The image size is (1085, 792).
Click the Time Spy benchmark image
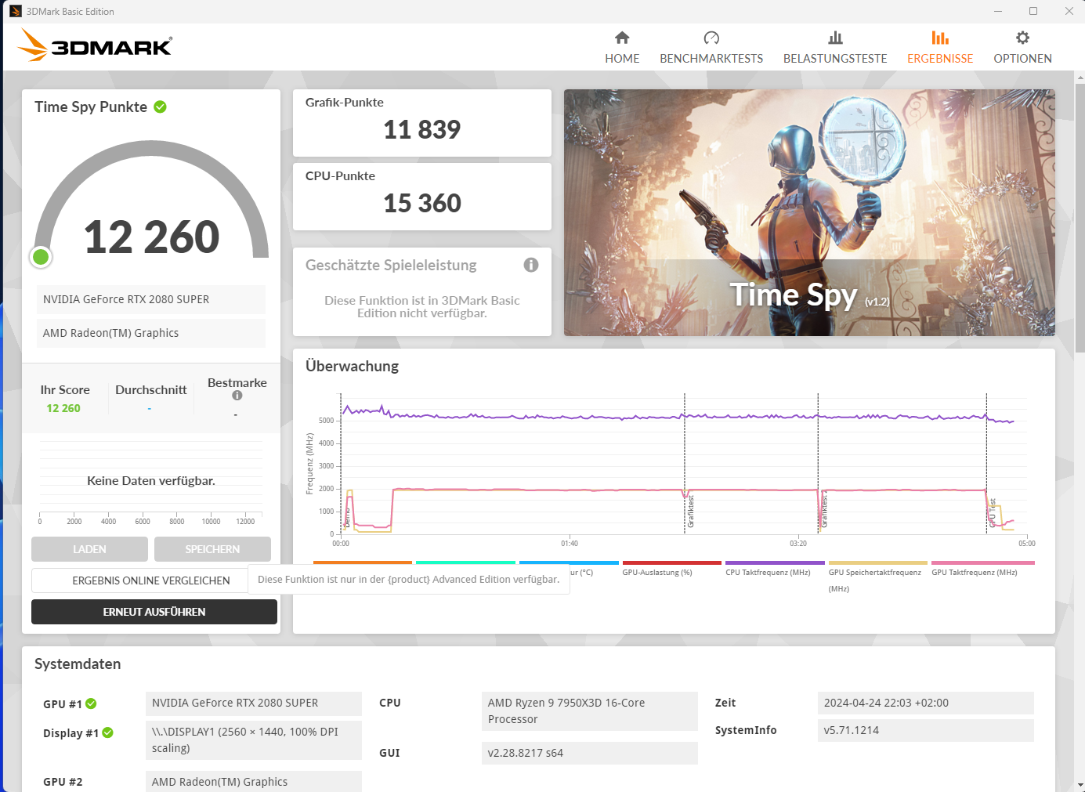click(x=809, y=212)
